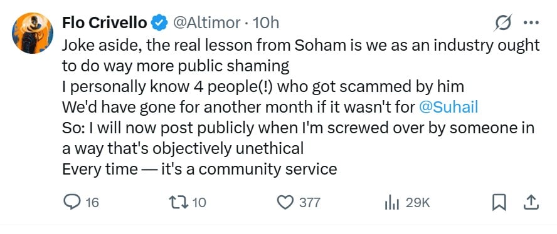Open the 10h timestamp permalink

(x=265, y=23)
